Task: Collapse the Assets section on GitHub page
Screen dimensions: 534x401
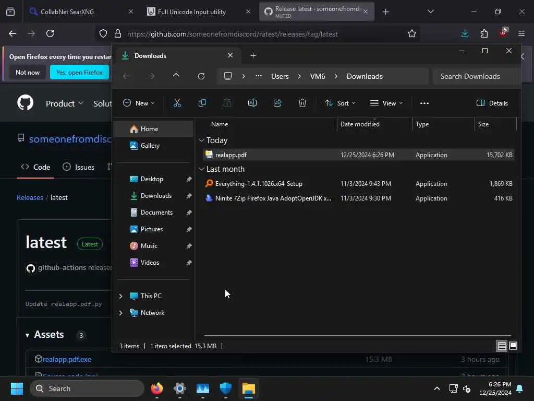Action: click(27, 335)
